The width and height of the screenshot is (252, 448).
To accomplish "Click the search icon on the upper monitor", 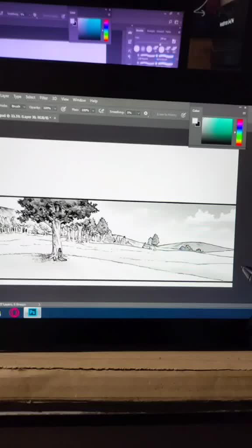I will point(170,22).
